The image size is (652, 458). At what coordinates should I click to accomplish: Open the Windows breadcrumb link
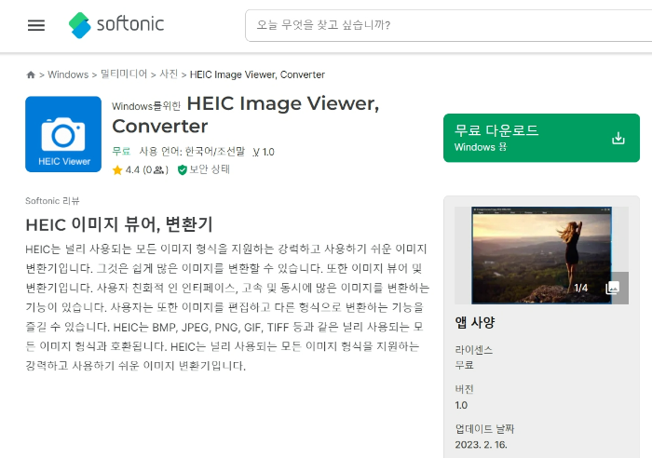68,74
